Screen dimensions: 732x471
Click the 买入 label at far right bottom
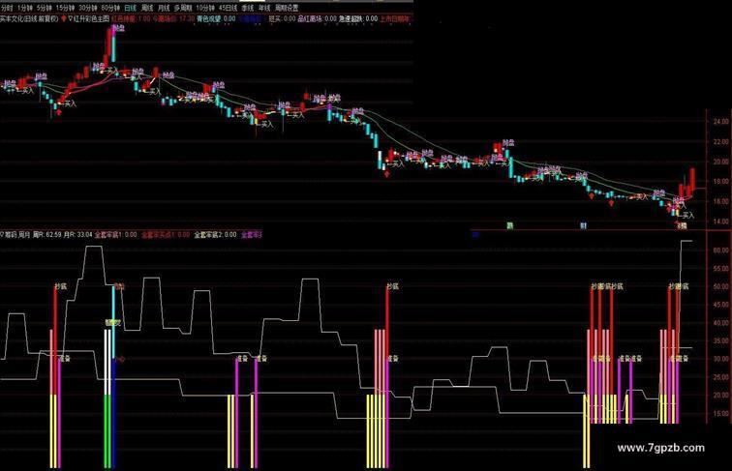coord(689,216)
